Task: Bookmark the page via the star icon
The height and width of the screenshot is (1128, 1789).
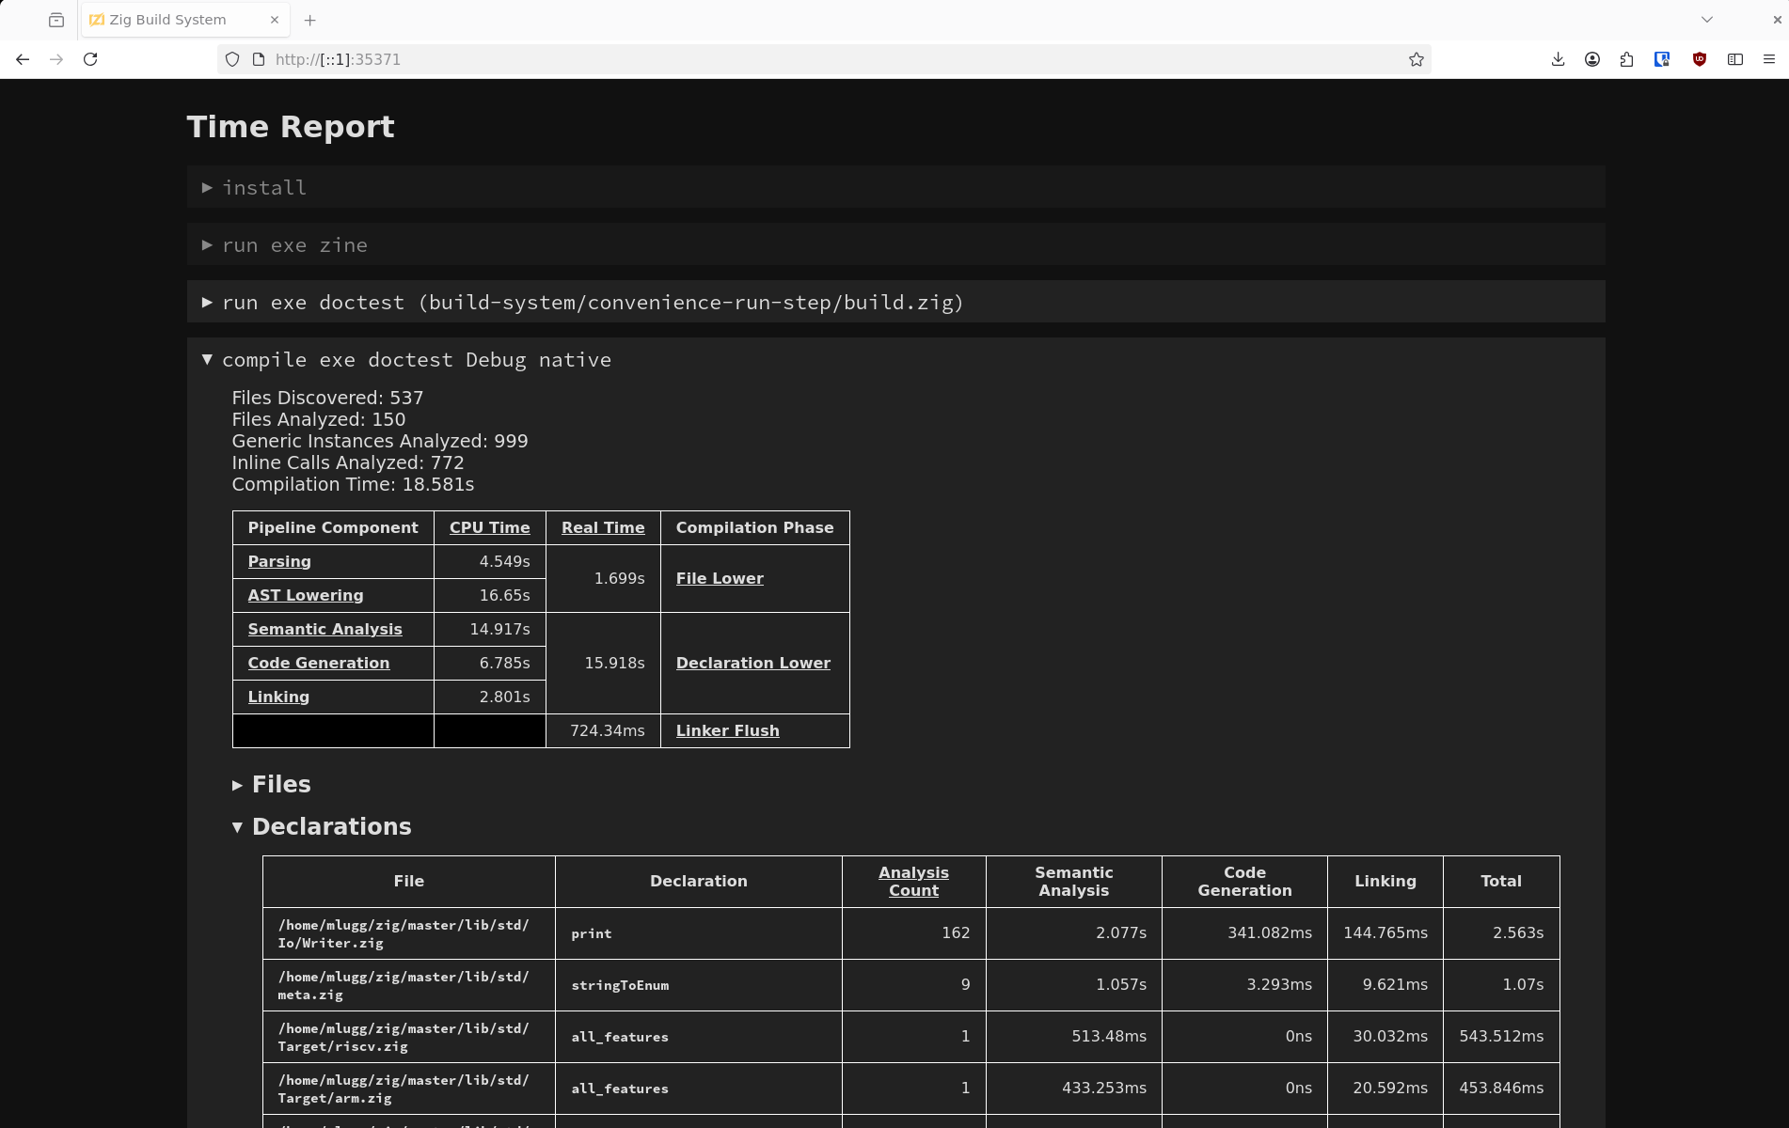Action: [x=1415, y=58]
